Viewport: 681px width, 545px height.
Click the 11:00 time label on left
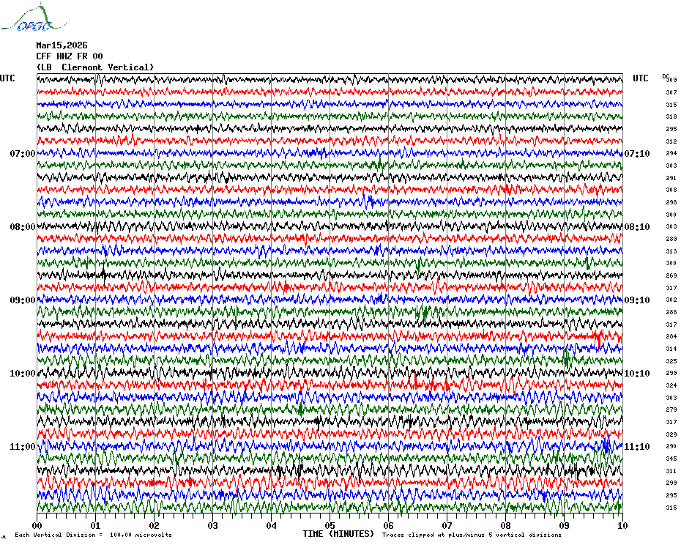23,447
